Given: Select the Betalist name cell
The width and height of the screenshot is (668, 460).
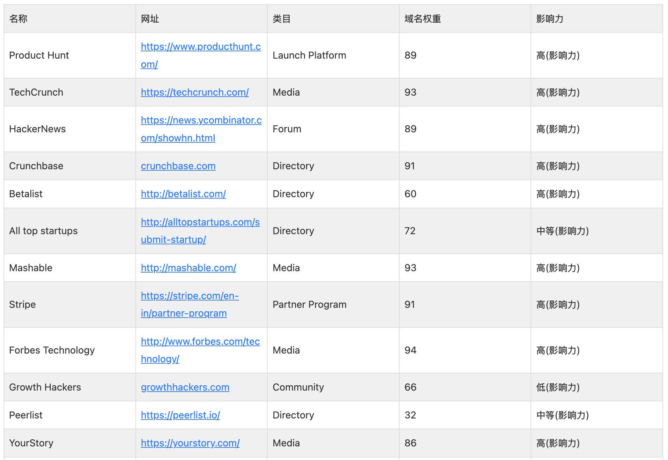Looking at the screenshot, I should point(70,194).
